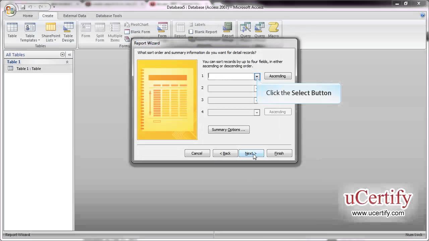Click the Num Lock status bar indicator
The width and height of the screenshot is (429, 241).
[414, 235]
